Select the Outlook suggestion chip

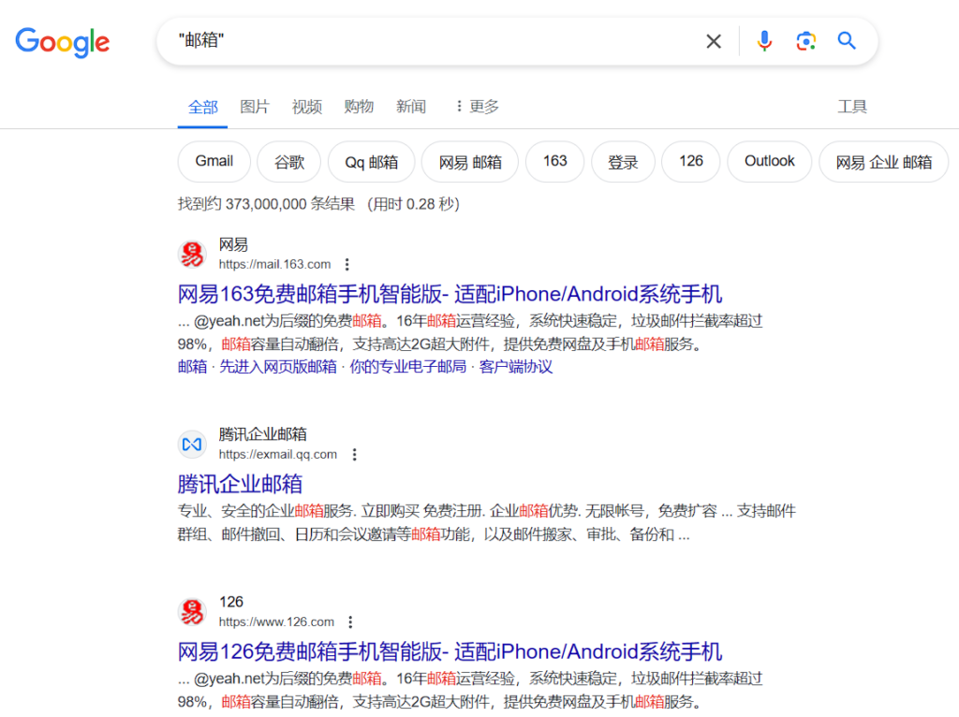tap(770, 161)
